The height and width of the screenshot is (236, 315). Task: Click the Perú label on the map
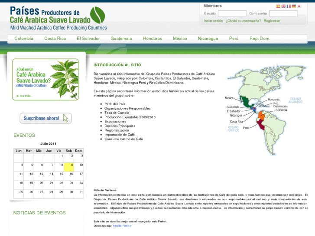click(x=246, y=128)
